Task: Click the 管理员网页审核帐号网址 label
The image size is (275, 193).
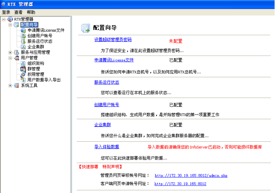Action: 125,175
